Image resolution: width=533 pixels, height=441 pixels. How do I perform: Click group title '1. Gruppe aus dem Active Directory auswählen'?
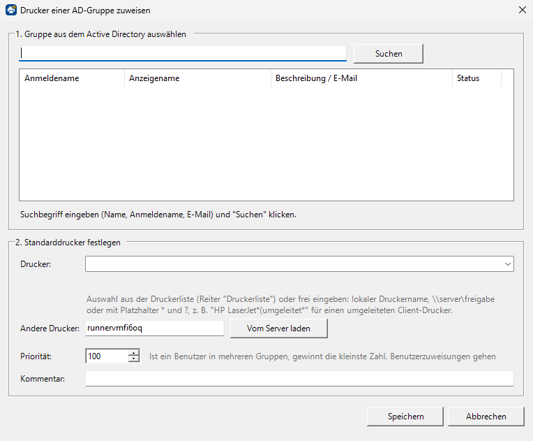101,34
